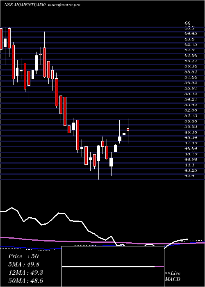Click the 61.06 price axis label
This screenshot has height=287, width=205.
pos(191,55)
